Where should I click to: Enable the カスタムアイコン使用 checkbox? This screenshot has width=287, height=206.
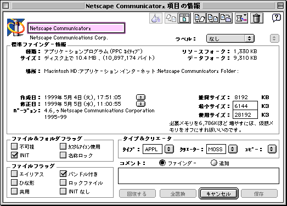[63, 146]
